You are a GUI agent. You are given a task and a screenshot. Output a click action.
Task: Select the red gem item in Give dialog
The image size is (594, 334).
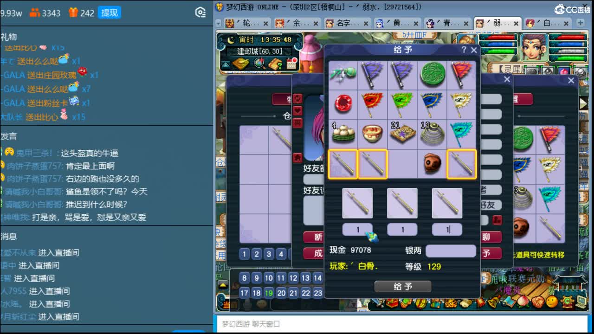click(343, 104)
